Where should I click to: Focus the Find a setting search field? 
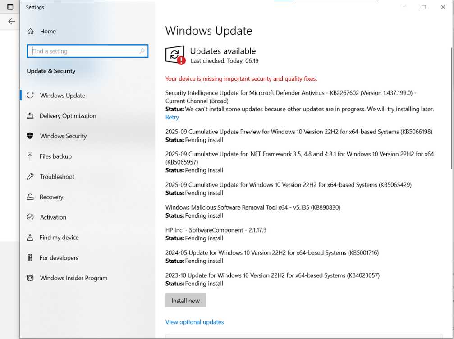pos(83,51)
